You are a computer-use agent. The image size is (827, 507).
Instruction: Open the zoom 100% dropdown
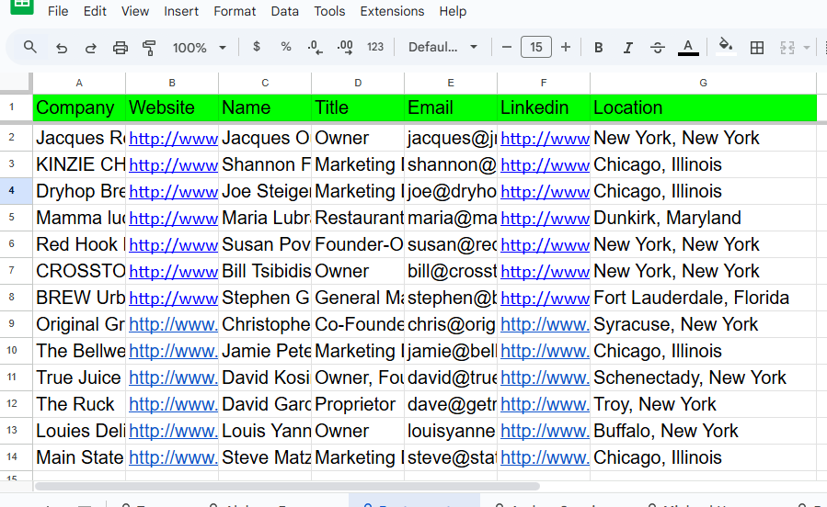200,48
